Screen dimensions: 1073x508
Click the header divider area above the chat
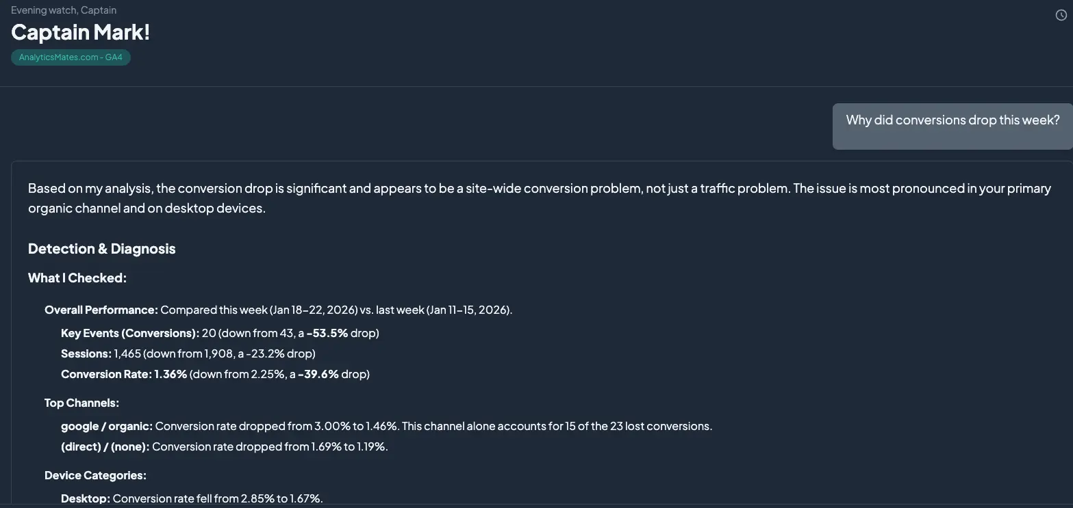point(536,87)
